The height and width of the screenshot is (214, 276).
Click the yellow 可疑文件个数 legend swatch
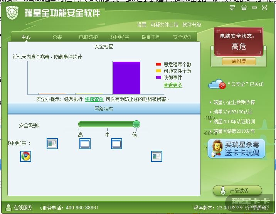click(x=158, y=71)
